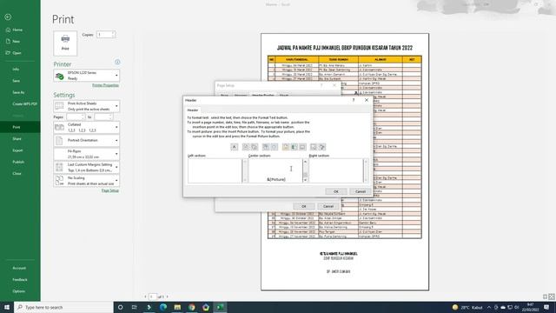
Task: Click the back arrow in the Backstage sidebar
Action: (8, 17)
